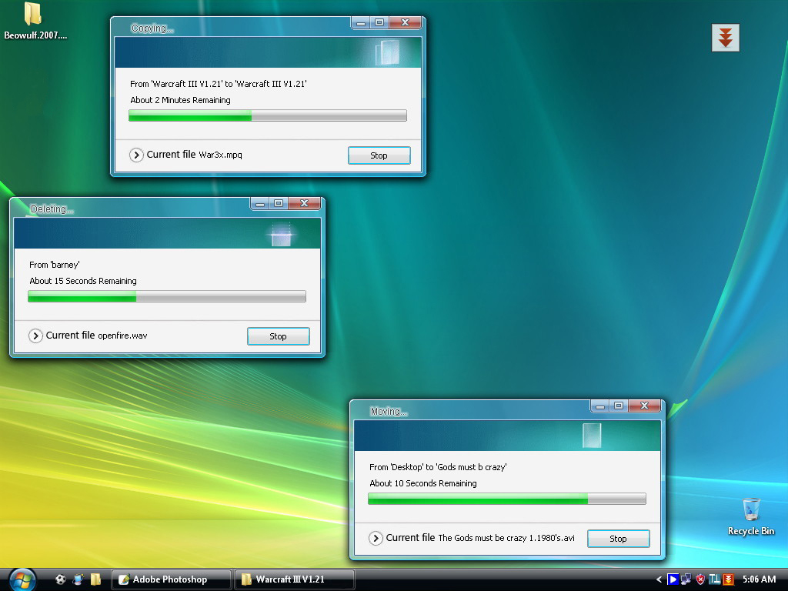Open the folder icon in the quick launch bar
Screen dimensions: 788x591
click(95, 579)
